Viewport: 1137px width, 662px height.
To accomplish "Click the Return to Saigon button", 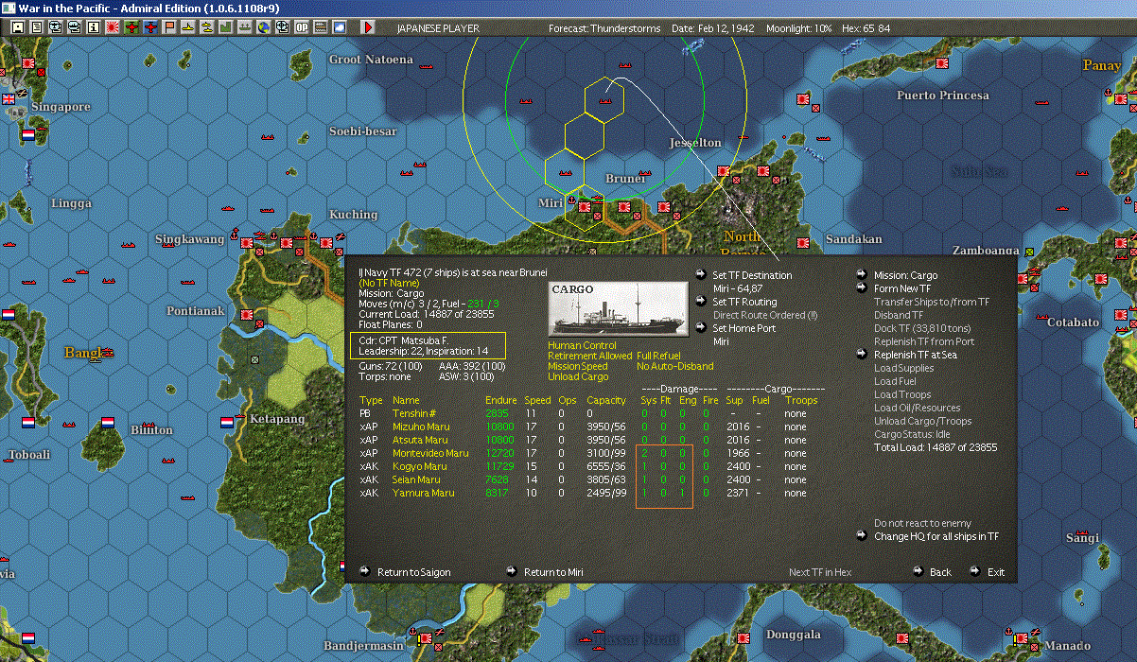I will (x=365, y=571).
